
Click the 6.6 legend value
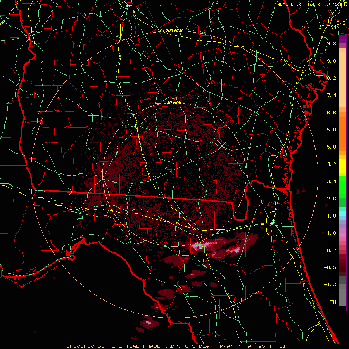click(x=332, y=112)
